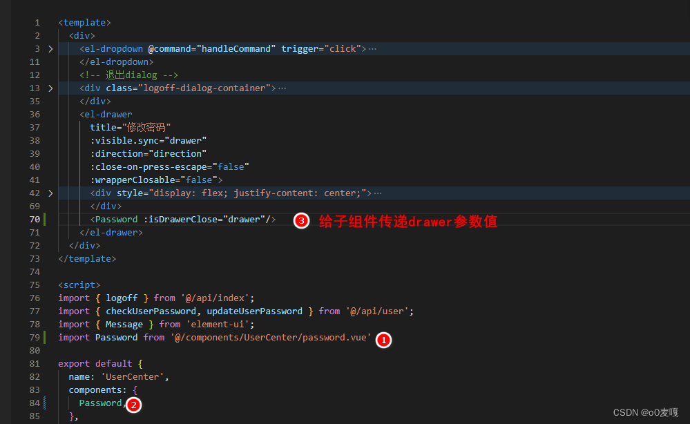Click the ellipsis after the display flex div
The height and width of the screenshot is (424, 690).
(x=378, y=193)
